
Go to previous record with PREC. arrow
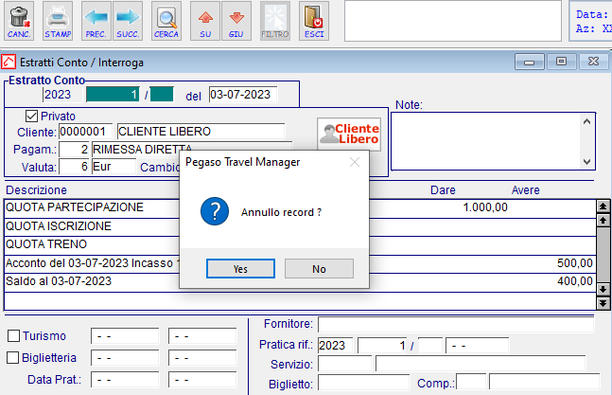pyautogui.click(x=96, y=21)
